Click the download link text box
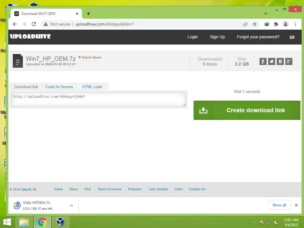 [99, 99]
